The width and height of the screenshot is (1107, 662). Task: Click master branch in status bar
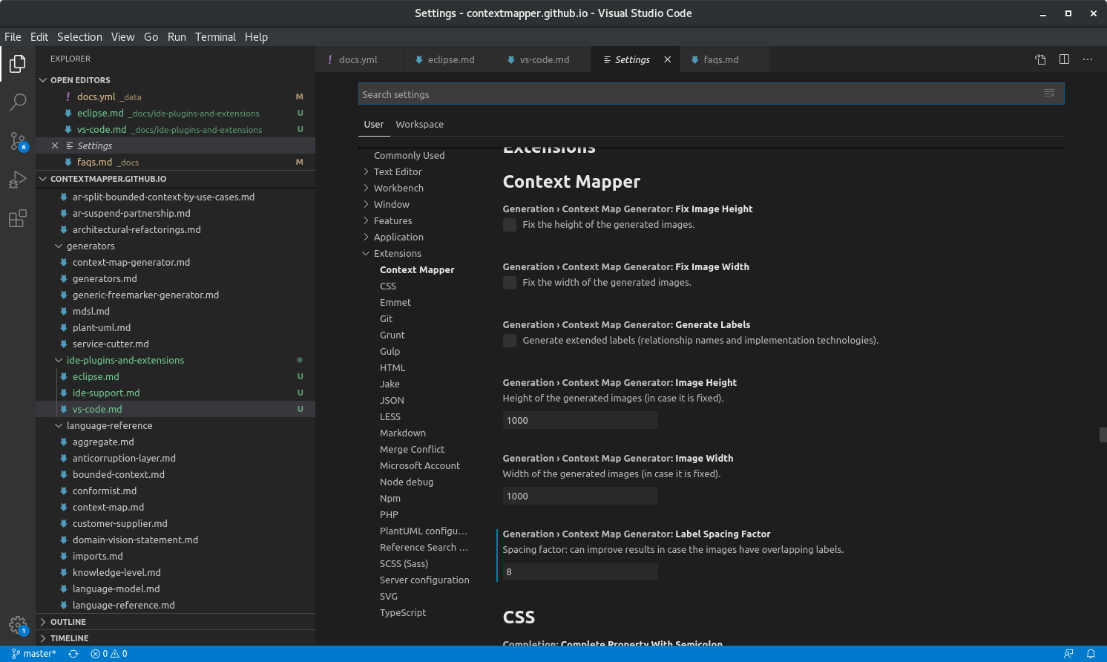coord(34,654)
